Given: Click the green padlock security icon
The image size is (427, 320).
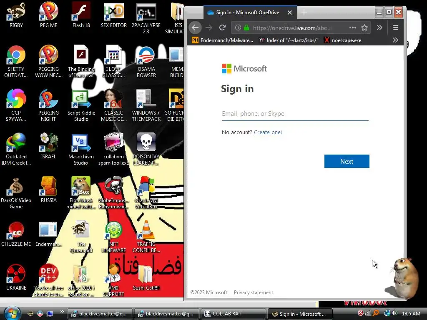Looking at the screenshot, I should coord(246,27).
